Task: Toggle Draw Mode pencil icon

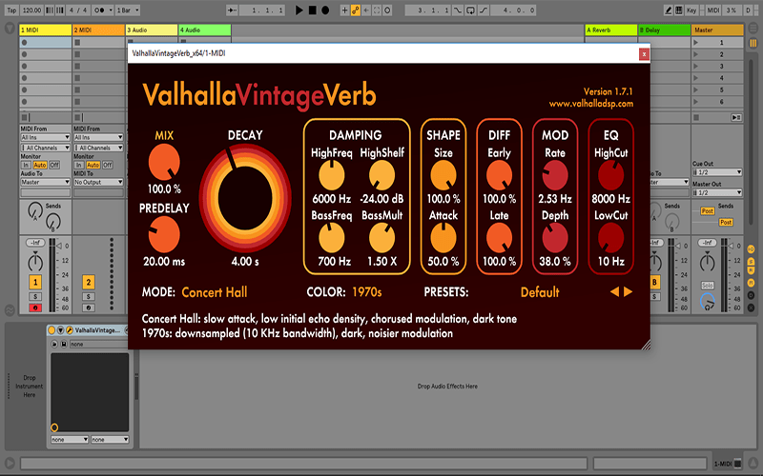Action: pyautogui.click(x=669, y=10)
